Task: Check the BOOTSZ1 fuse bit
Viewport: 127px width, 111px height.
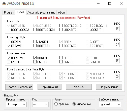Action: (x=35, y=46)
